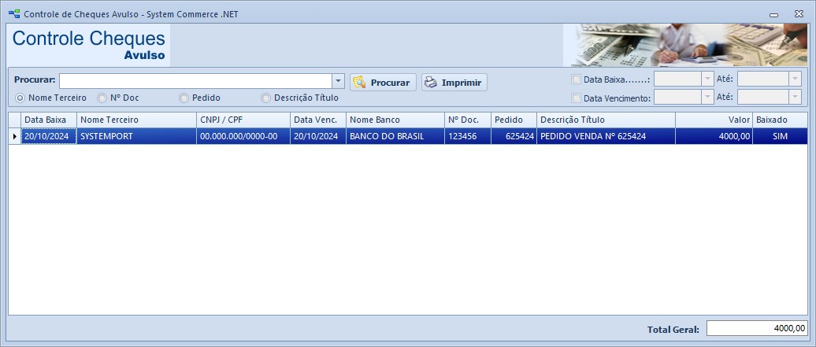
Task: Select the Nº Doc radio option
Action: click(x=102, y=98)
